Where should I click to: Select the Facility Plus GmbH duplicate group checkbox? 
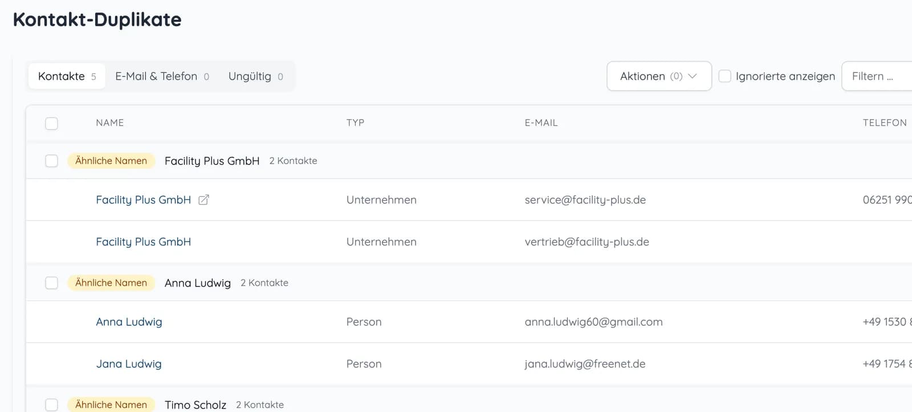click(51, 161)
